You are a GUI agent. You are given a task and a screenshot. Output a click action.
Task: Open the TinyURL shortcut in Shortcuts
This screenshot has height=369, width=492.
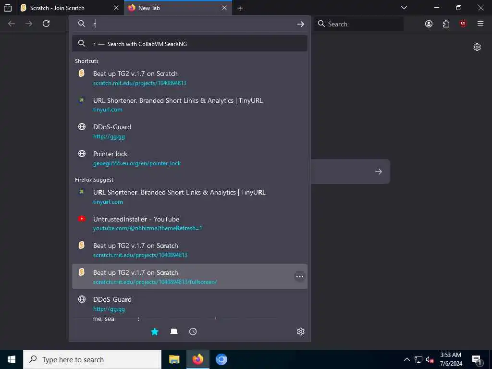click(189, 104)
